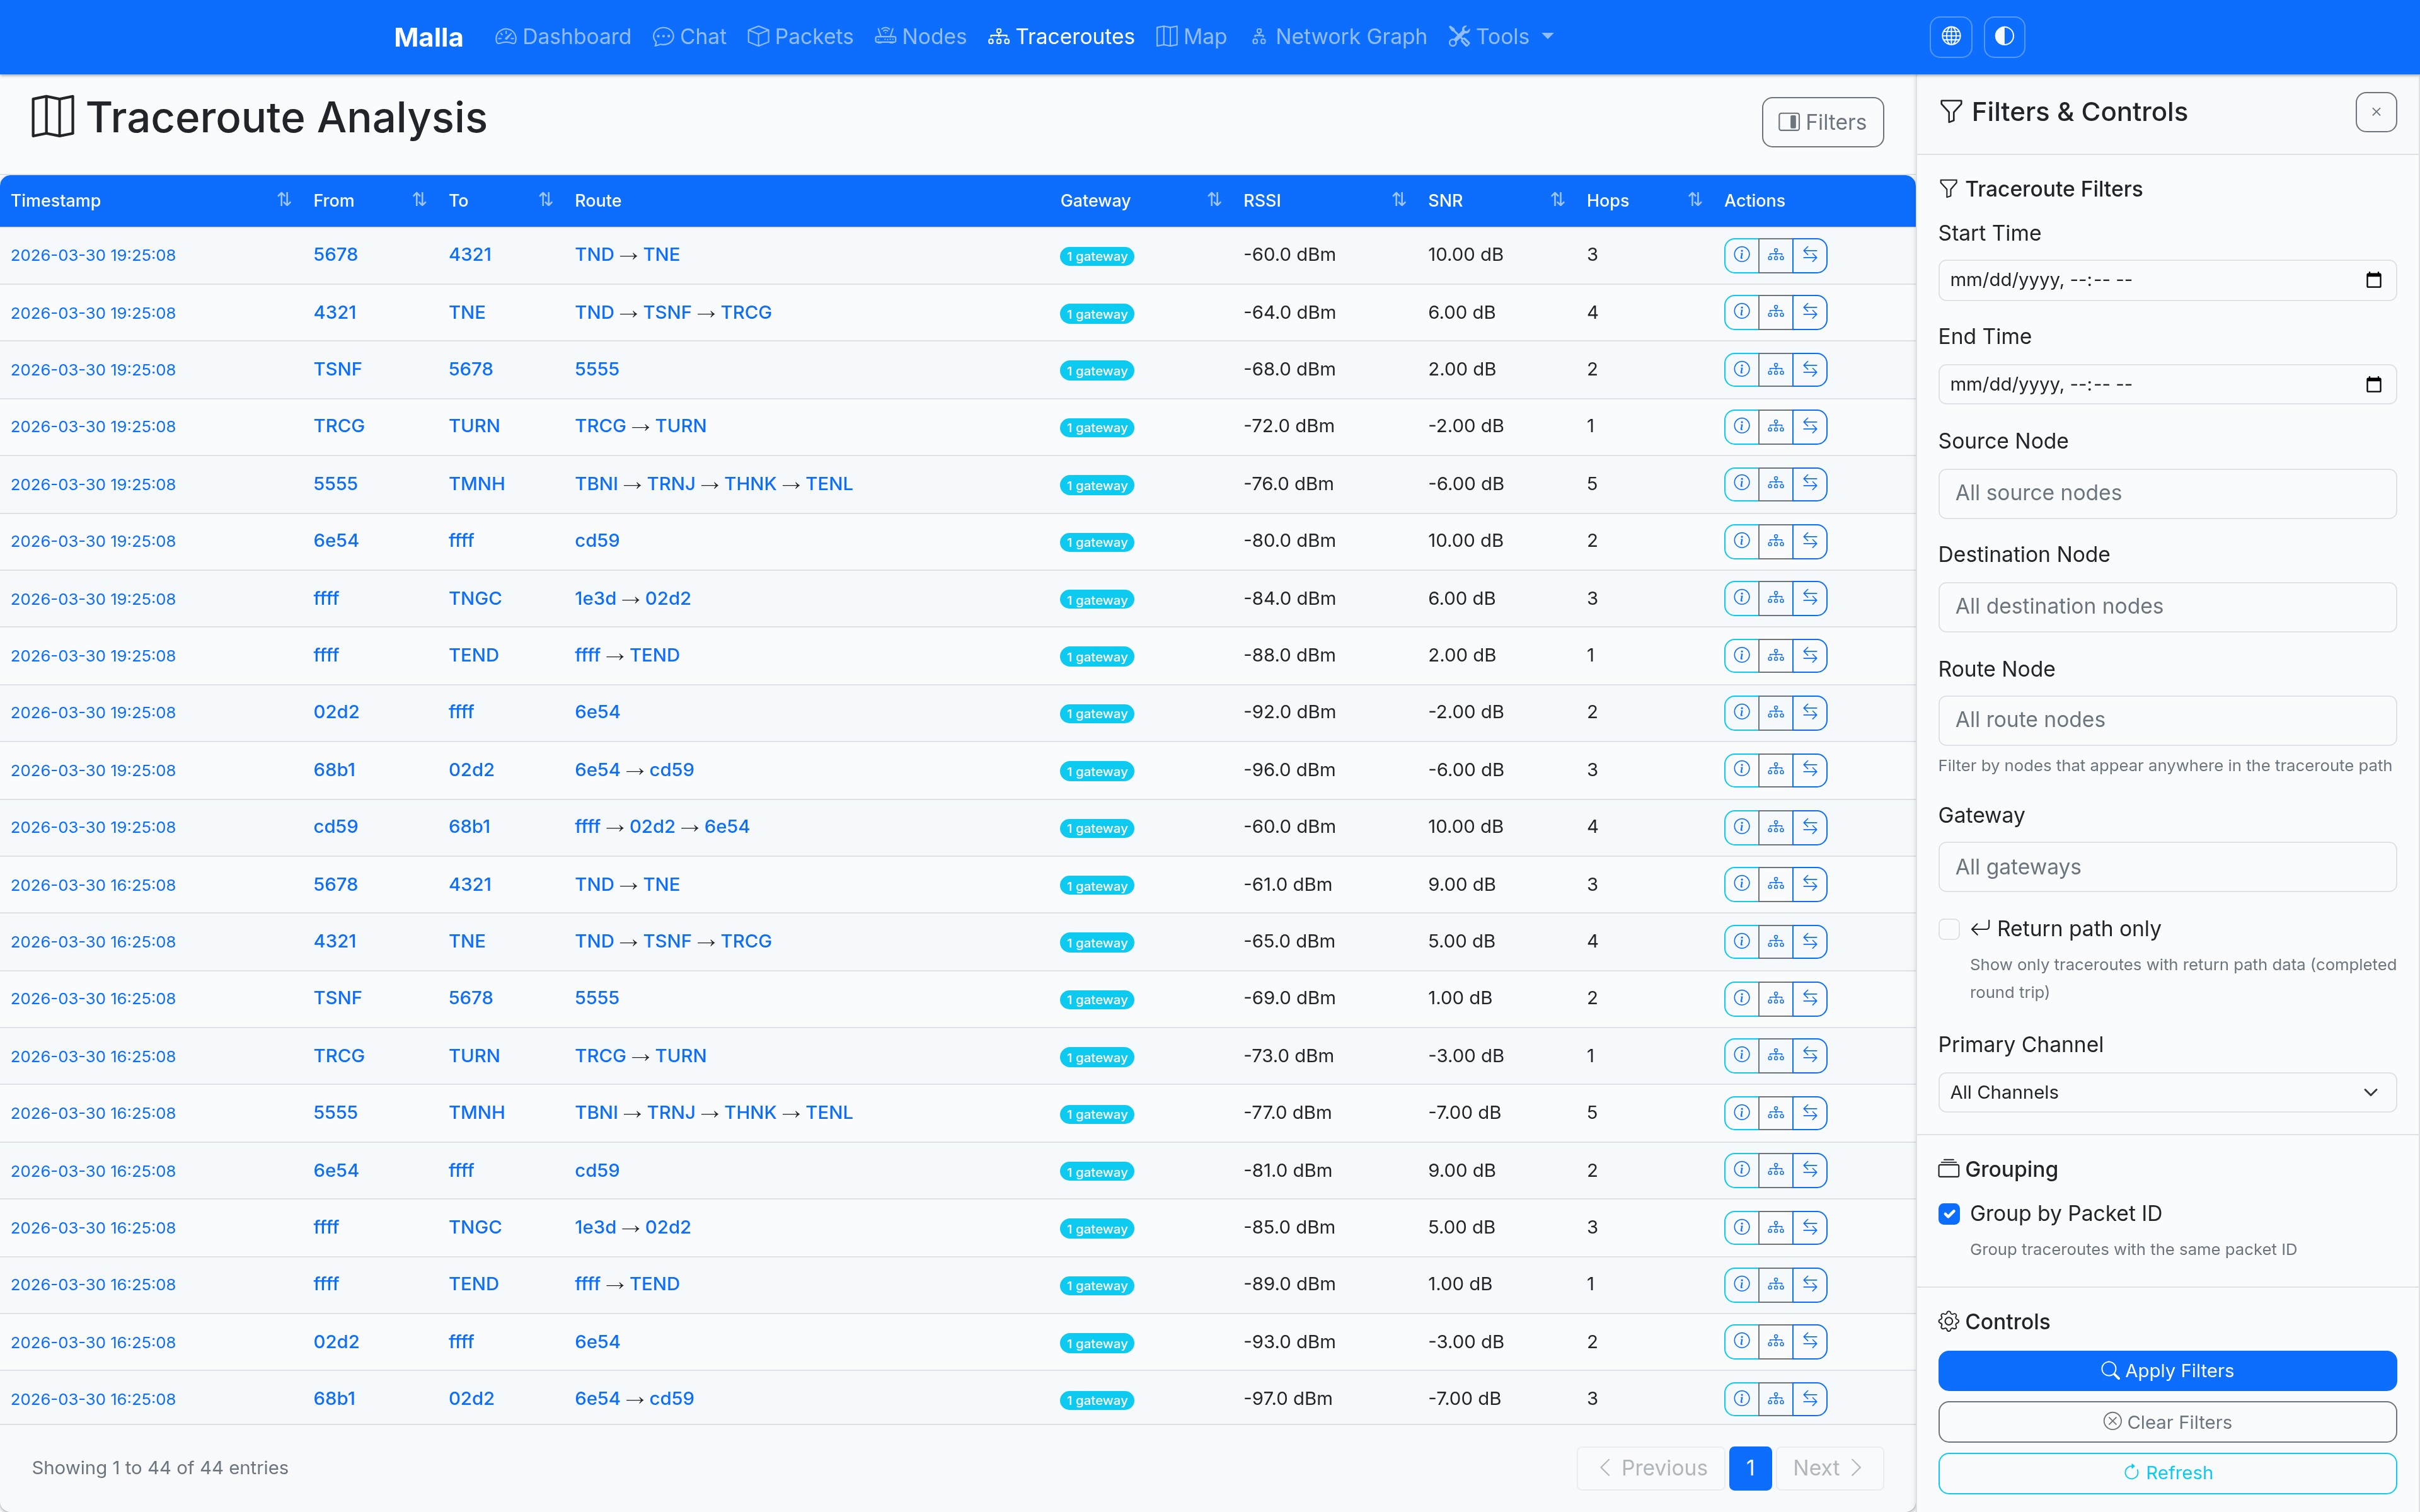Click reverse arrows icon in 19:25:08 TSNF row
The height and width of the screenshot is (1512, 2420).
1810,370
